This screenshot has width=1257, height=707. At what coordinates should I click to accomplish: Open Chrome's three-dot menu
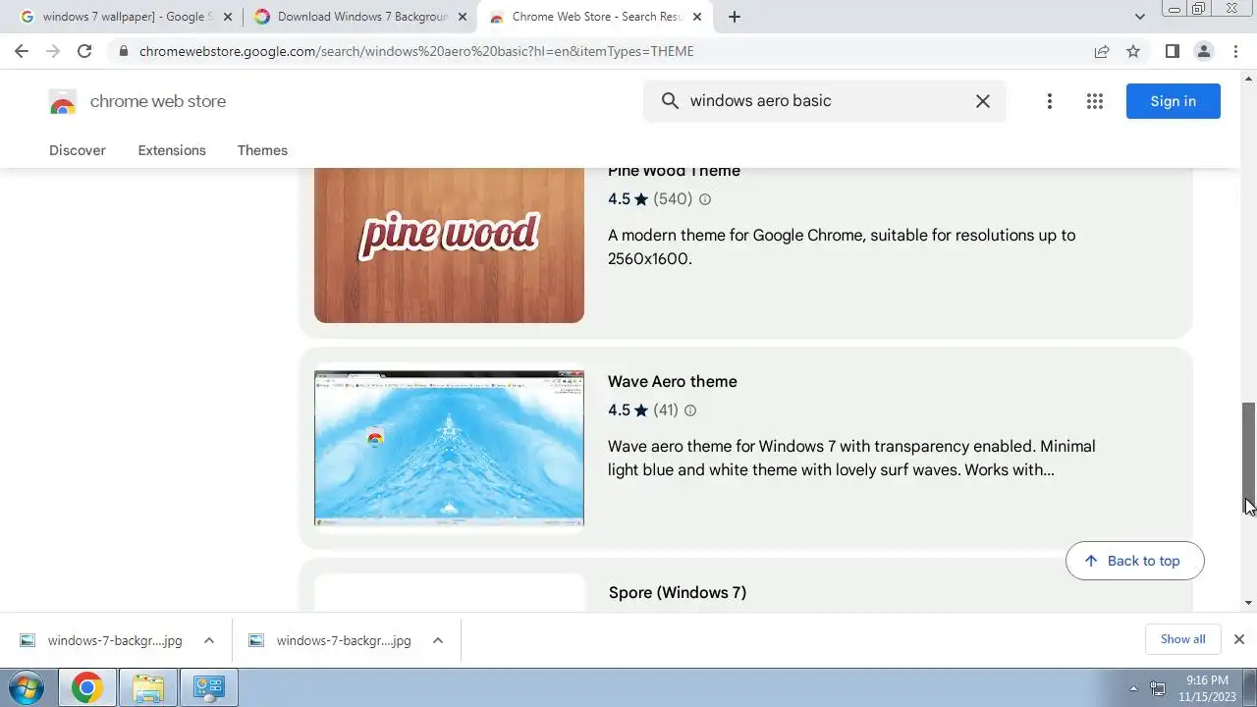[1233, 51]
